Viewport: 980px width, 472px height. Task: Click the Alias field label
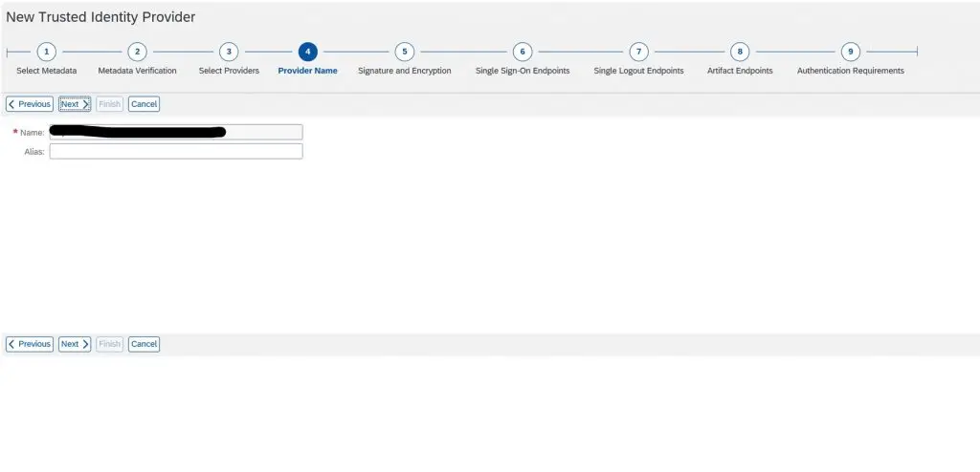[34, 152]
